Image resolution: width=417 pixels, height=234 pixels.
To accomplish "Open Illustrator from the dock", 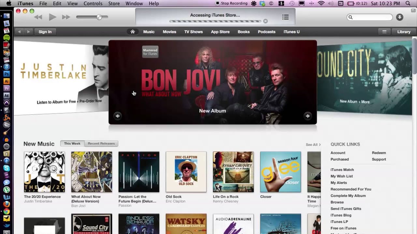I will [x=7, y=81].
